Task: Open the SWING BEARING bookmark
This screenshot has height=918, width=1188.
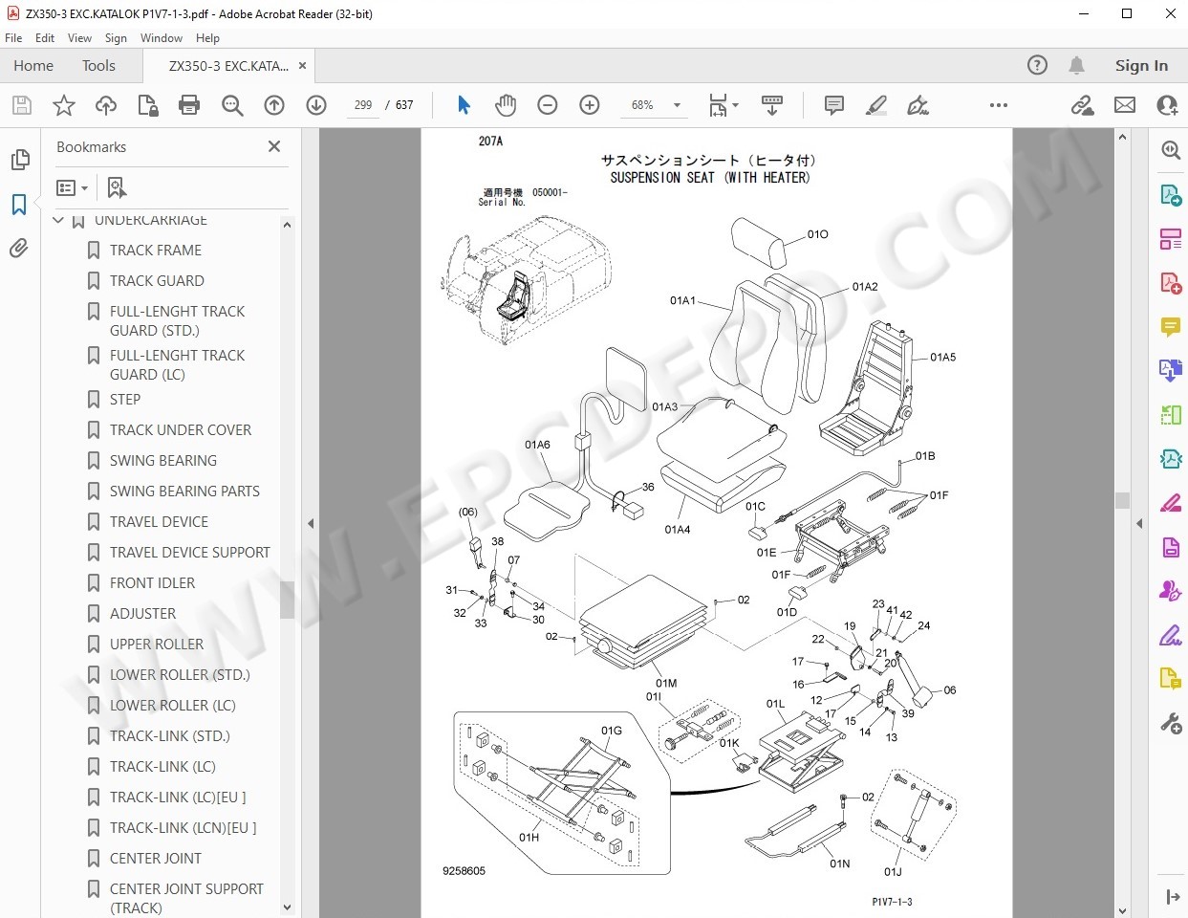Action: (162, 461)
